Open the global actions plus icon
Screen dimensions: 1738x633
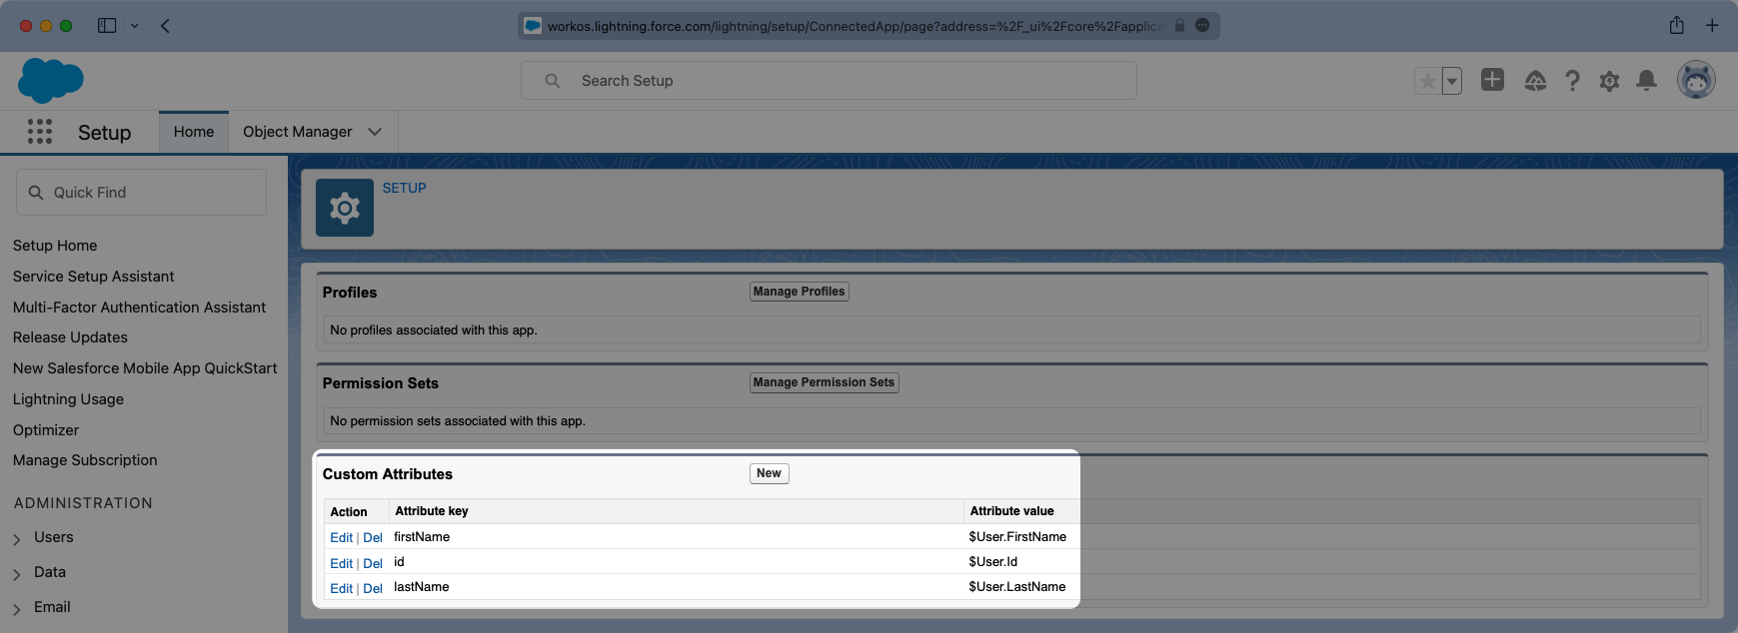click(1492, 80)
